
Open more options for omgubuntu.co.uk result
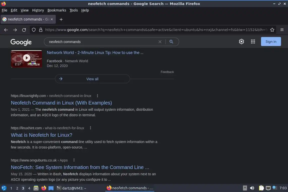(x=74, y=160)
